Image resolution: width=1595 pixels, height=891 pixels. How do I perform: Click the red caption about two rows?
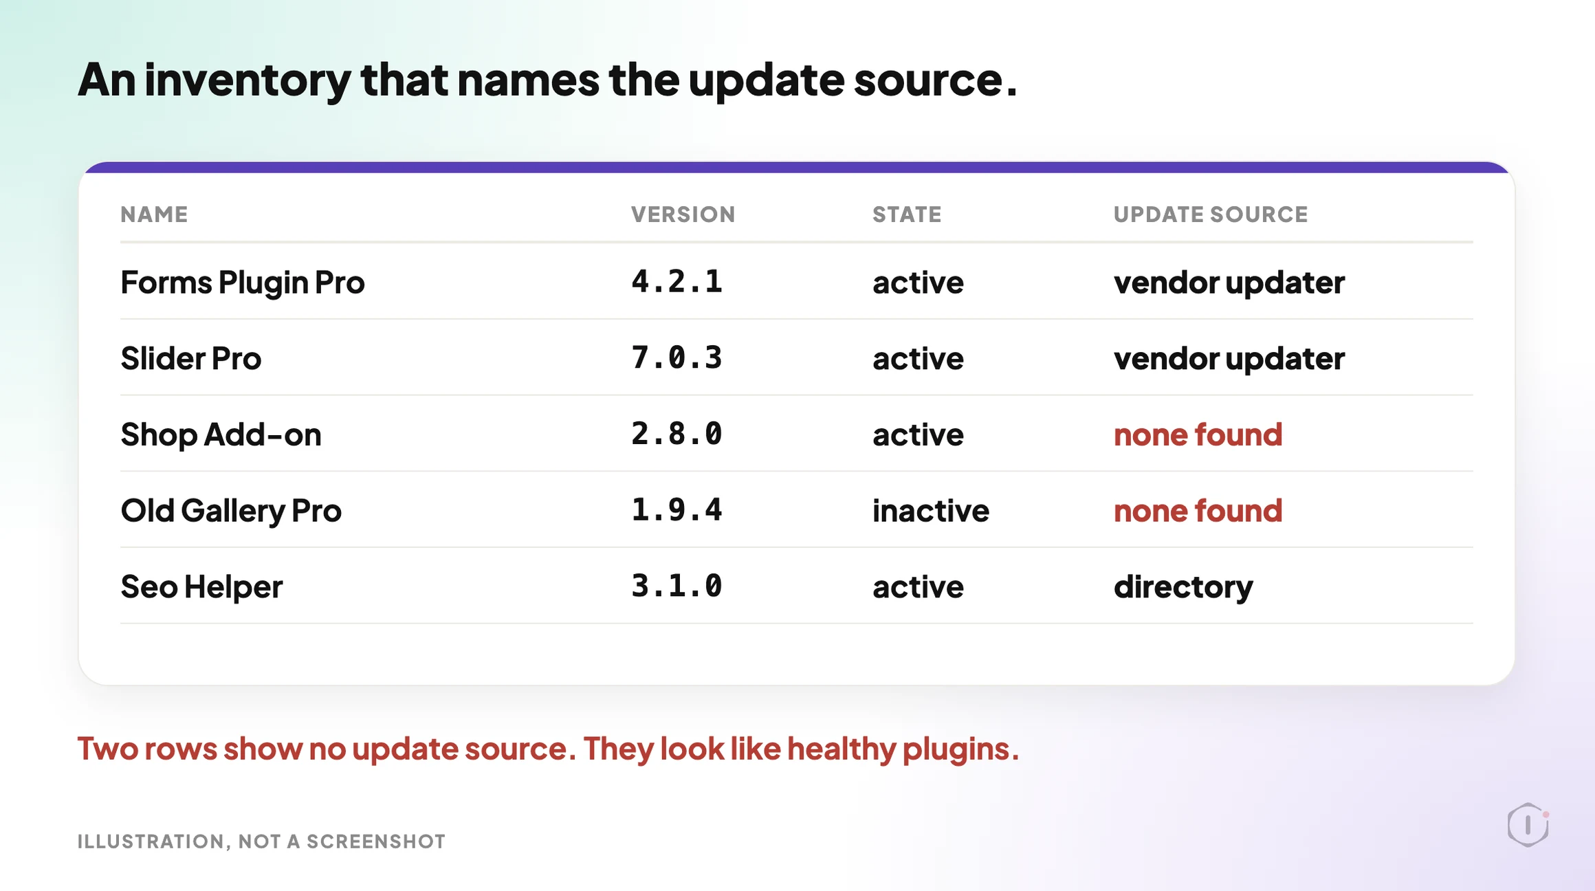[x=548, y=749]
